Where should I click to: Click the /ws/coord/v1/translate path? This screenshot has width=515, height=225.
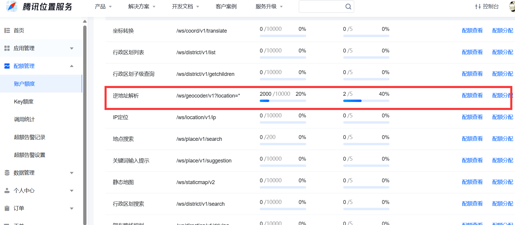coord(202,31)
